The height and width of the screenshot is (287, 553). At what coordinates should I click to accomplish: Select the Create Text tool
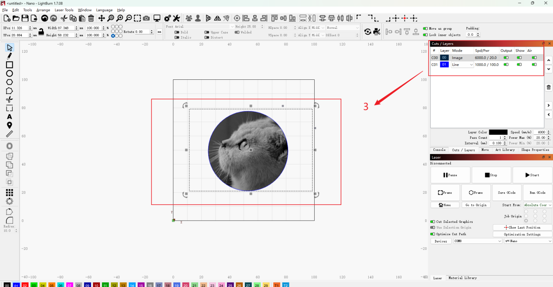click(9, 117)
